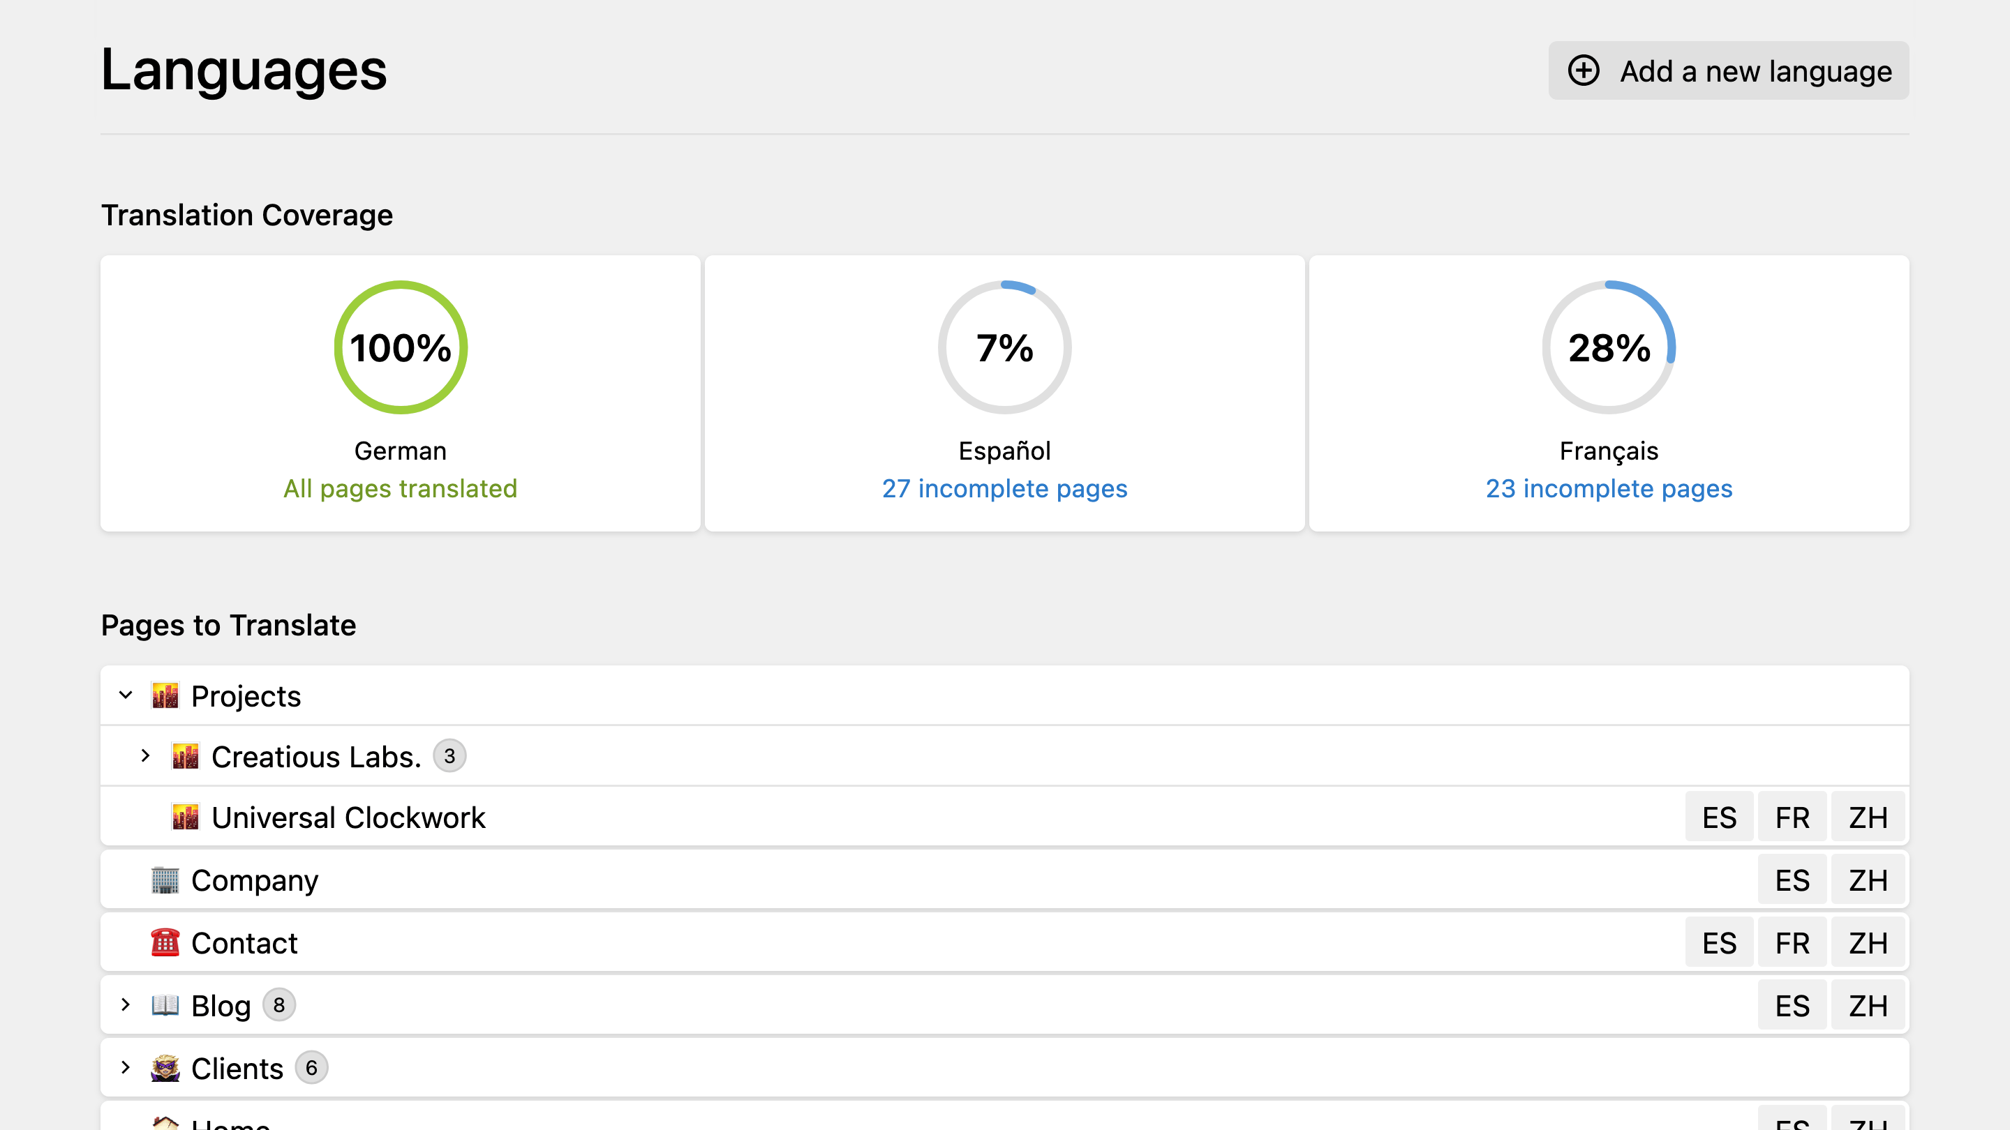Click the Company building icon
Screen dimensions: 2010x1130
165,880
